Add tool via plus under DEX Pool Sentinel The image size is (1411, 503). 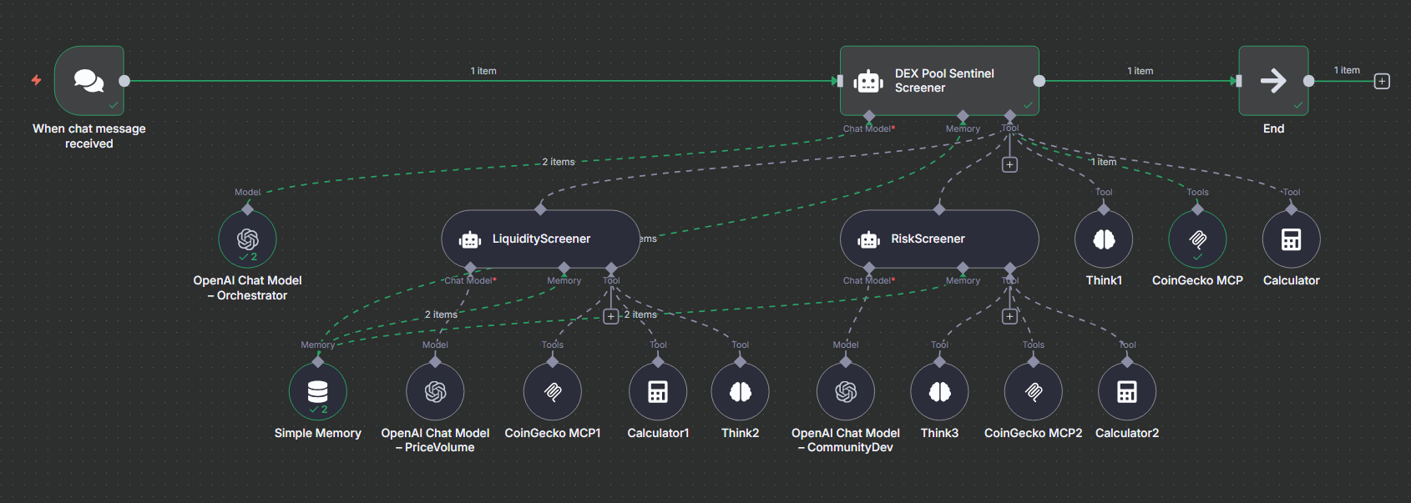[1009, 164]
